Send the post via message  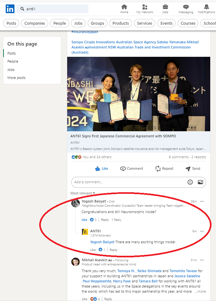(x=193, y=168)
